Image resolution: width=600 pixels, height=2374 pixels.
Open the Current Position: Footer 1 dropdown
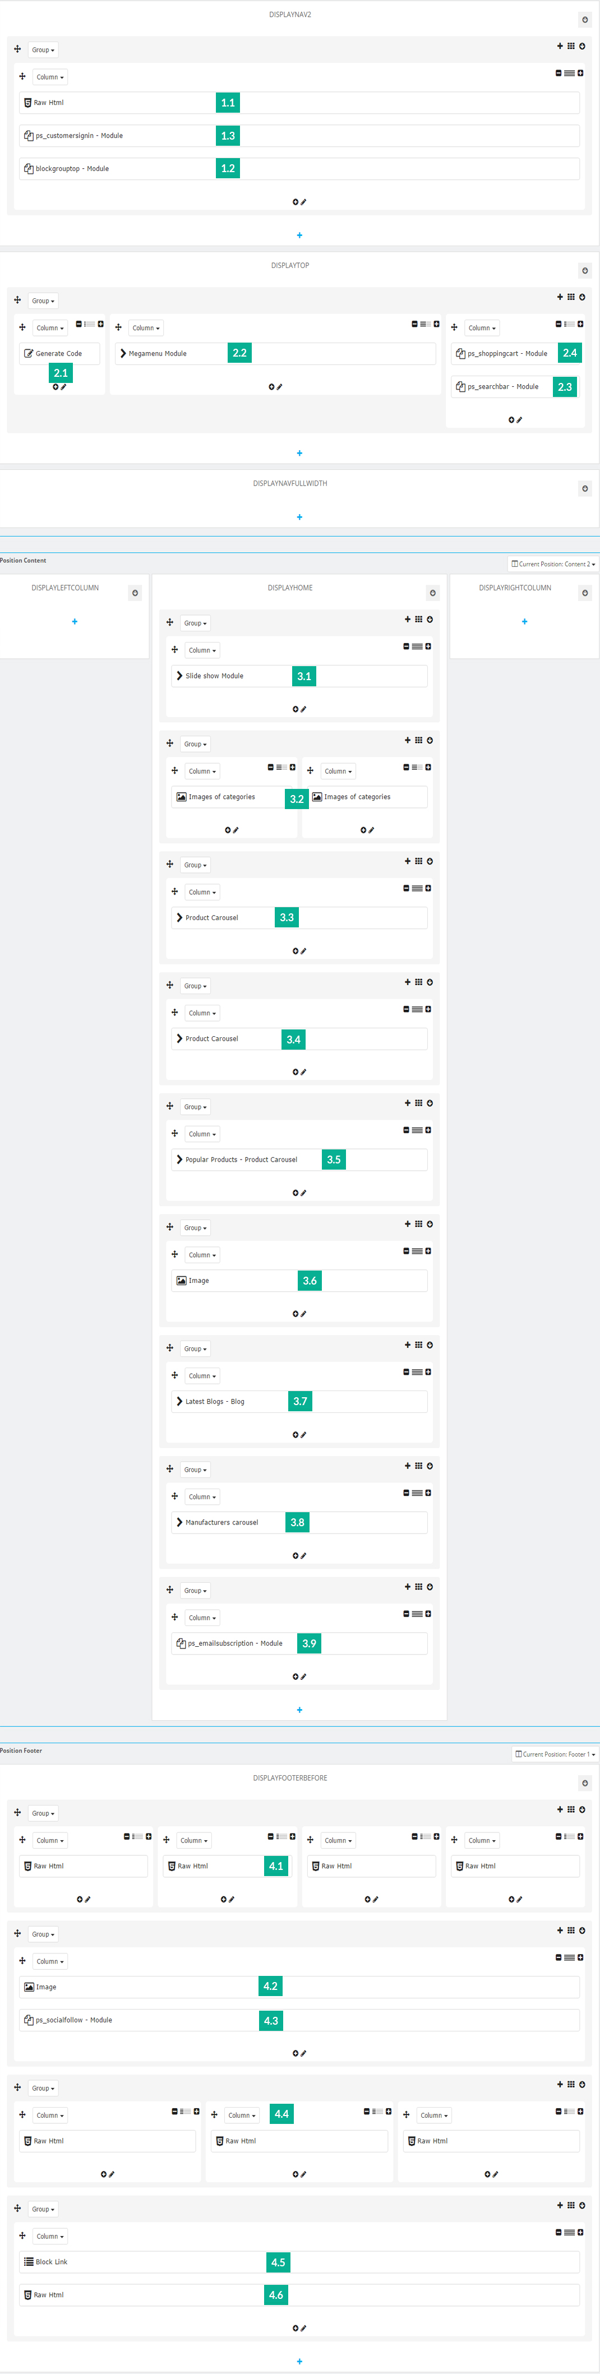(x=555, y=1754)
